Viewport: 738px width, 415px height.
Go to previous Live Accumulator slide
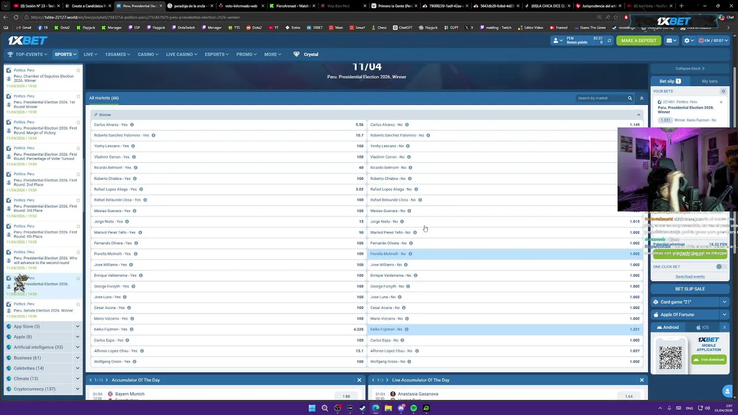point(373,380)
